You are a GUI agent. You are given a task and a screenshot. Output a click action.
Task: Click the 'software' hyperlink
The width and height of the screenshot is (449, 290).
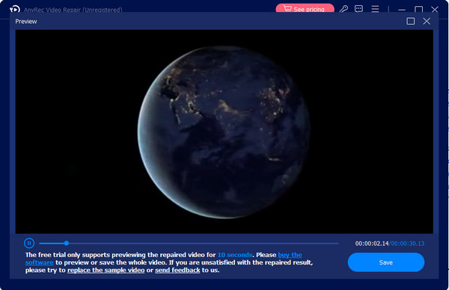click(39, 262)
